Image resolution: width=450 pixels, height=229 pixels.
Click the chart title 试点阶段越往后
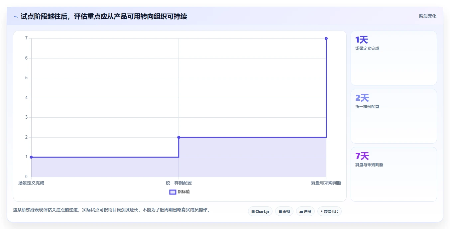click(x=104, y=16)
